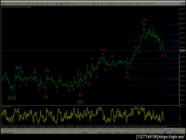186x140 pixels.
Task: Select the red (4) wave label
Action: coord(164,56)
